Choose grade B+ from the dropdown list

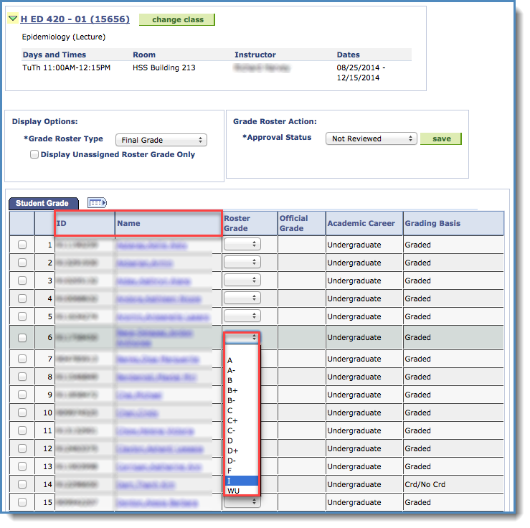(x=242, y=391)
